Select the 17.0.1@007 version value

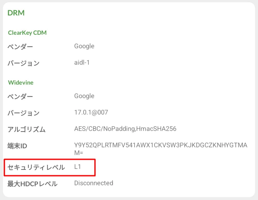click(91, 112)
